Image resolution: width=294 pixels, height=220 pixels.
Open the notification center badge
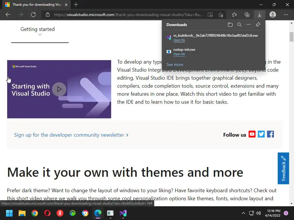[286, 213]
